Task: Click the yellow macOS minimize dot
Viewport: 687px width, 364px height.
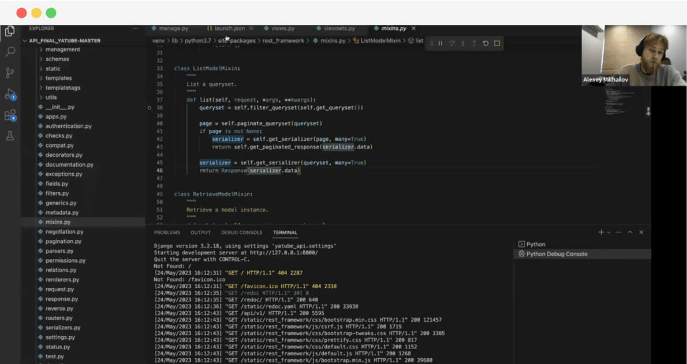Action: (36, 13)
